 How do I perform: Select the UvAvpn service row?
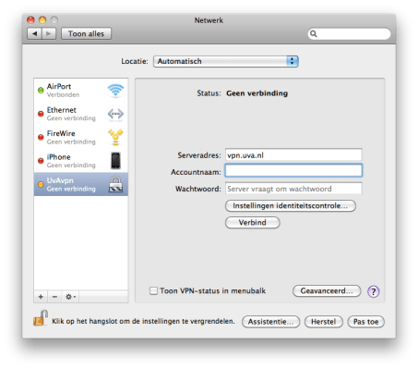tap(81, 184)
